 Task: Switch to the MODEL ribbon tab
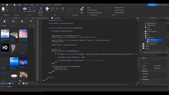(32, 5)
